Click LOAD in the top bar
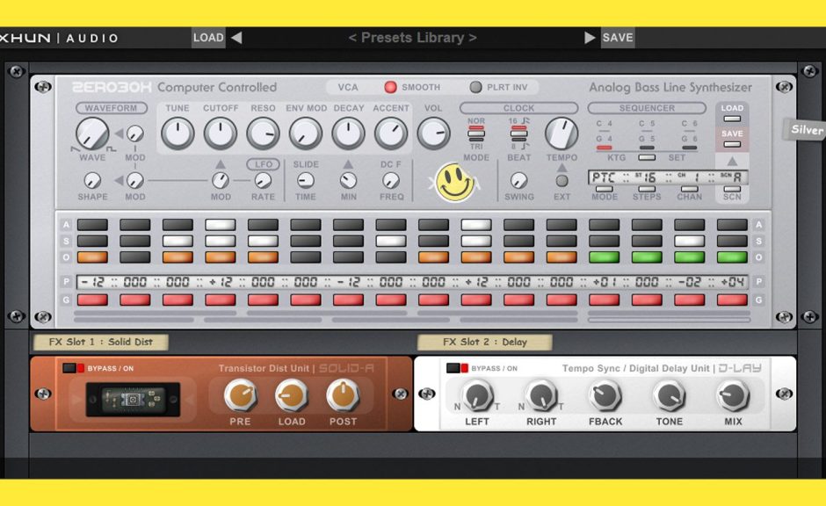This screenshot has height=506, width=826. coord(208,37)
